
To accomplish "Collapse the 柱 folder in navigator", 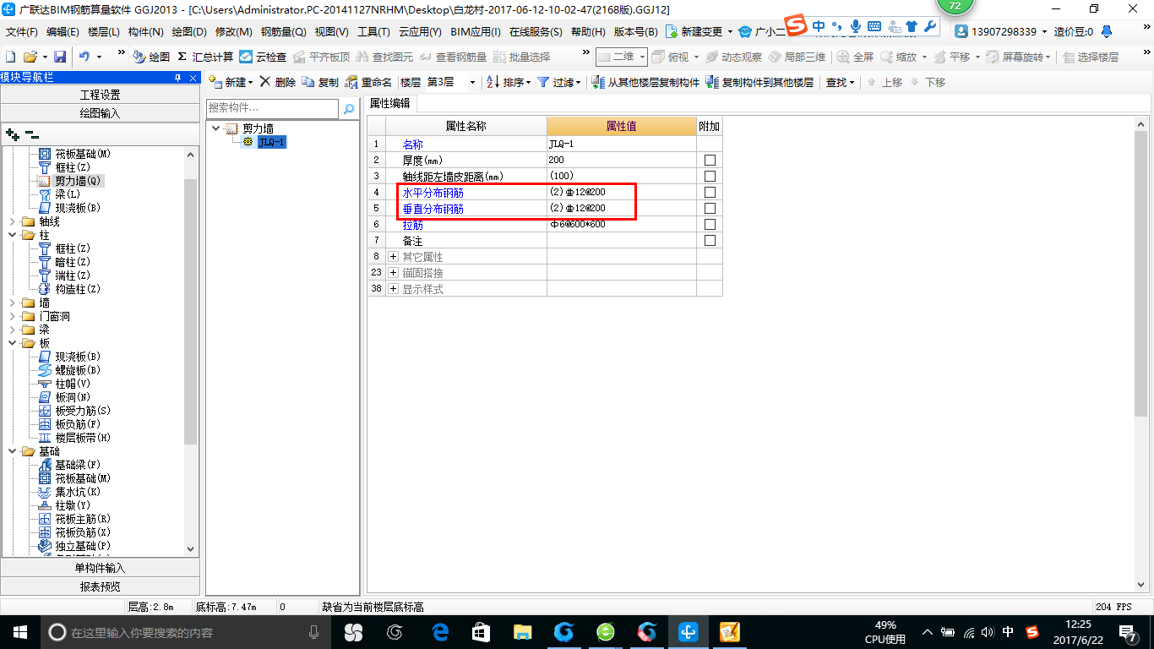I will 13,235.
